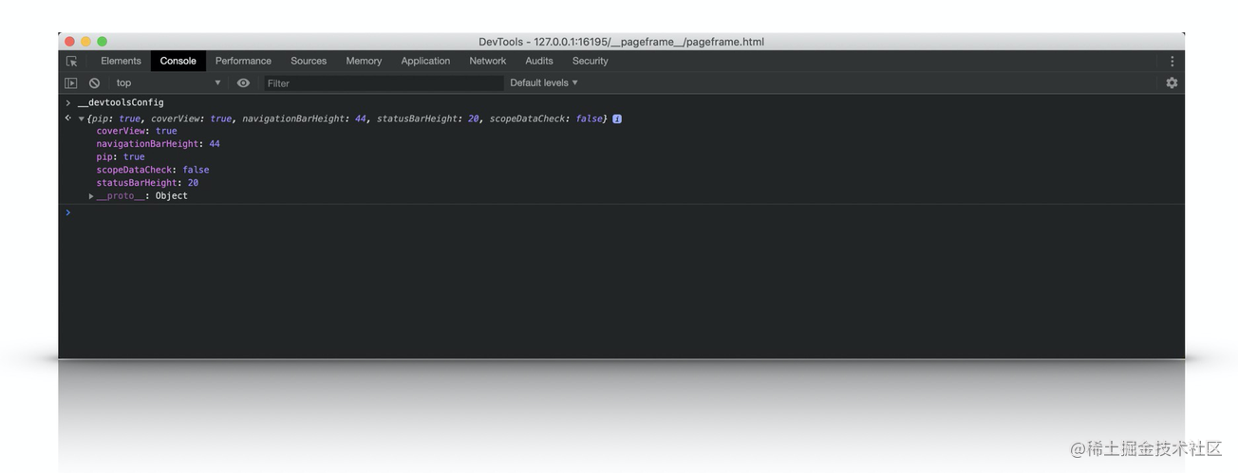Open the DevTools three-dot customize menu
This screenshot has height=473, width=1238.
[1172, 61]
